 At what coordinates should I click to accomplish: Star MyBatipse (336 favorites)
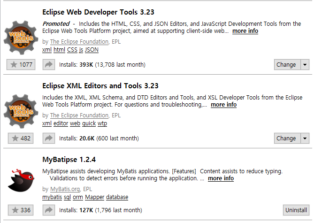pos(21,210)
